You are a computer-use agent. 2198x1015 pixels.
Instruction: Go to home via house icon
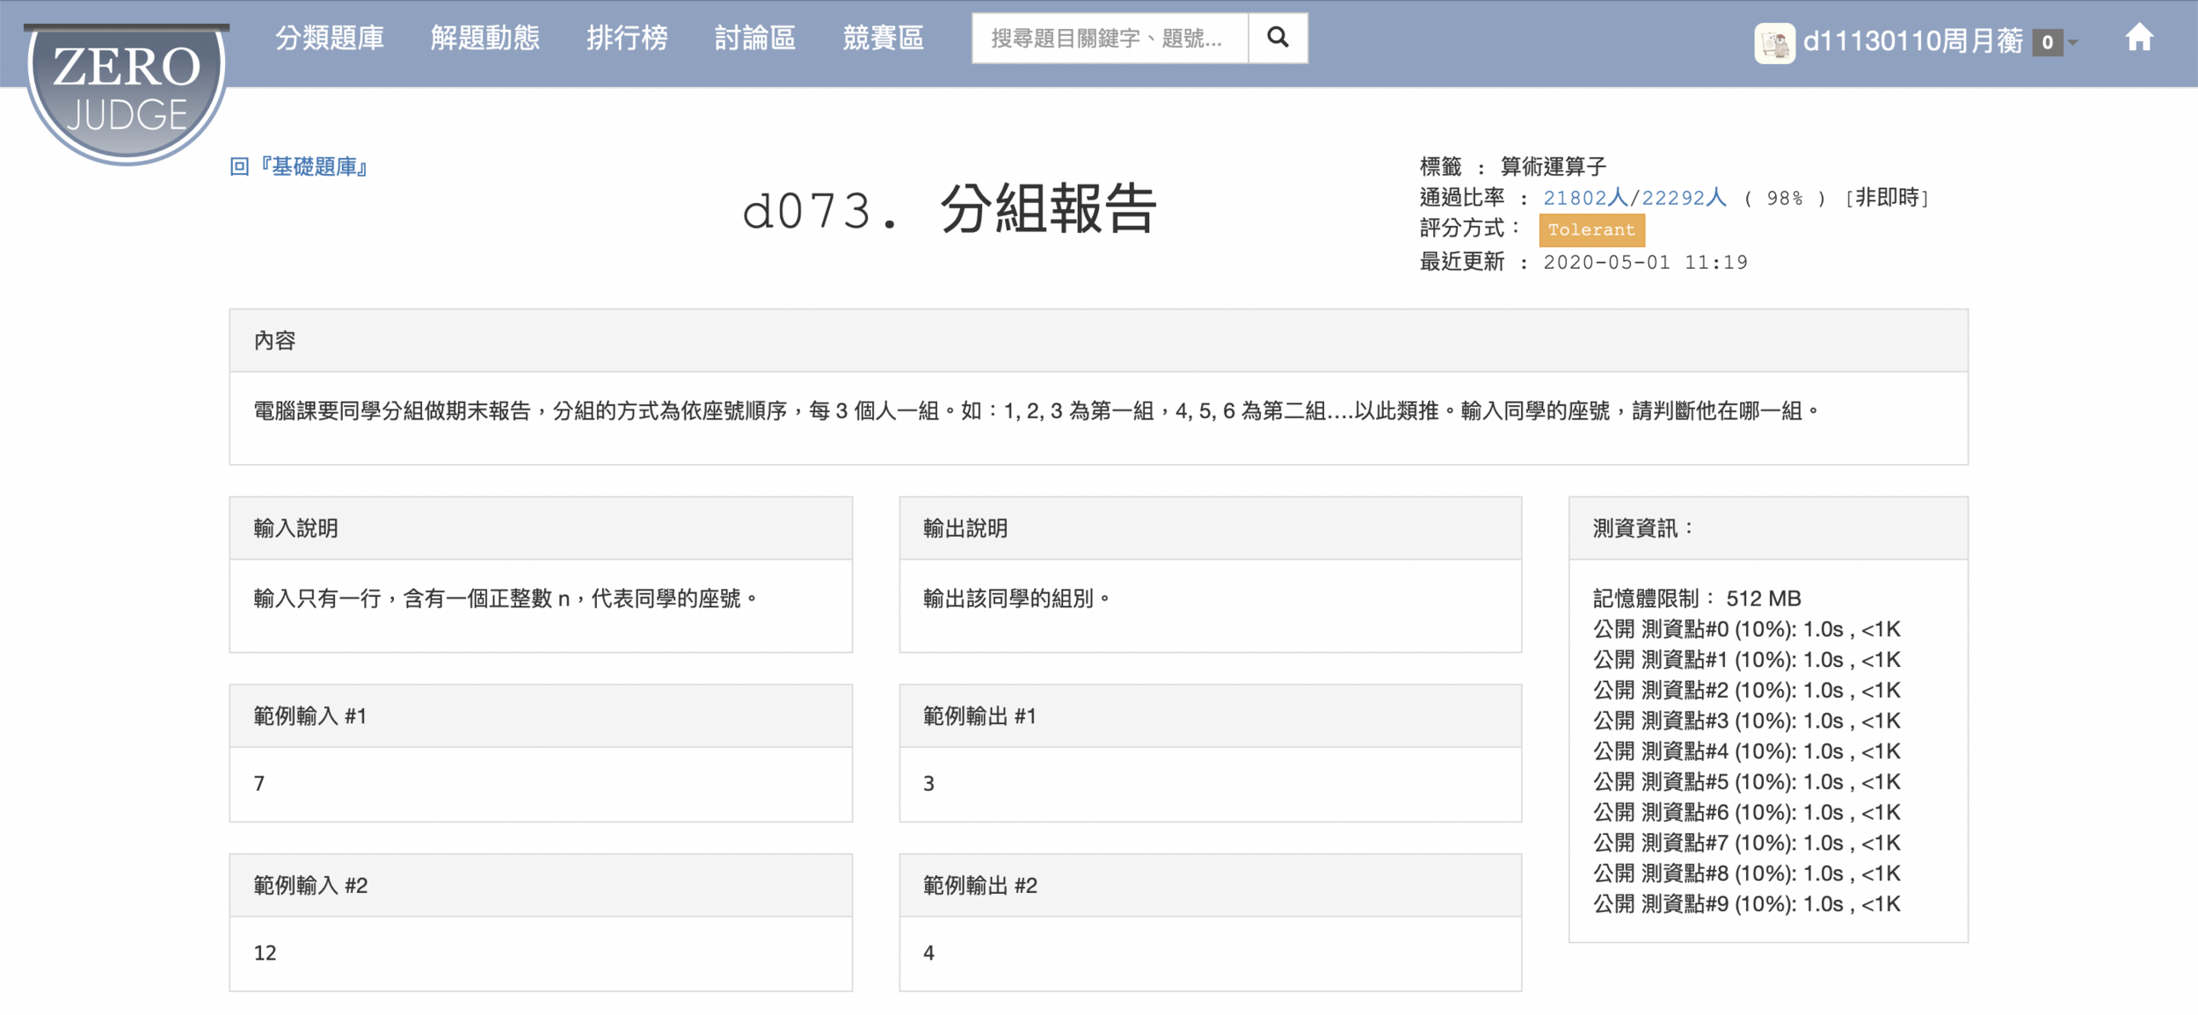tap(2138, 39)
